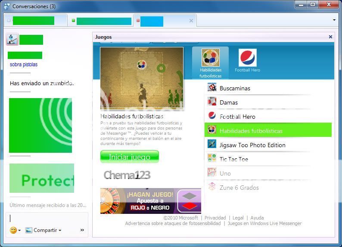This screenshot has width=342, height=247.
Task: Select Tic Tac Toe entry
Action: [268, 159]
